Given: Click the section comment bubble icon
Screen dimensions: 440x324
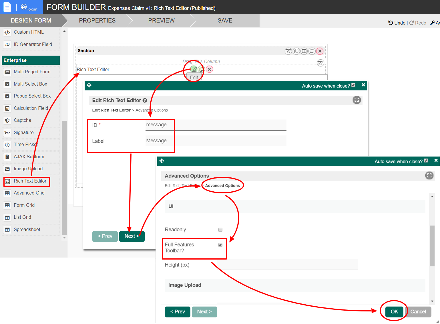Looking at the screenshot, I should tap(312, 51).
